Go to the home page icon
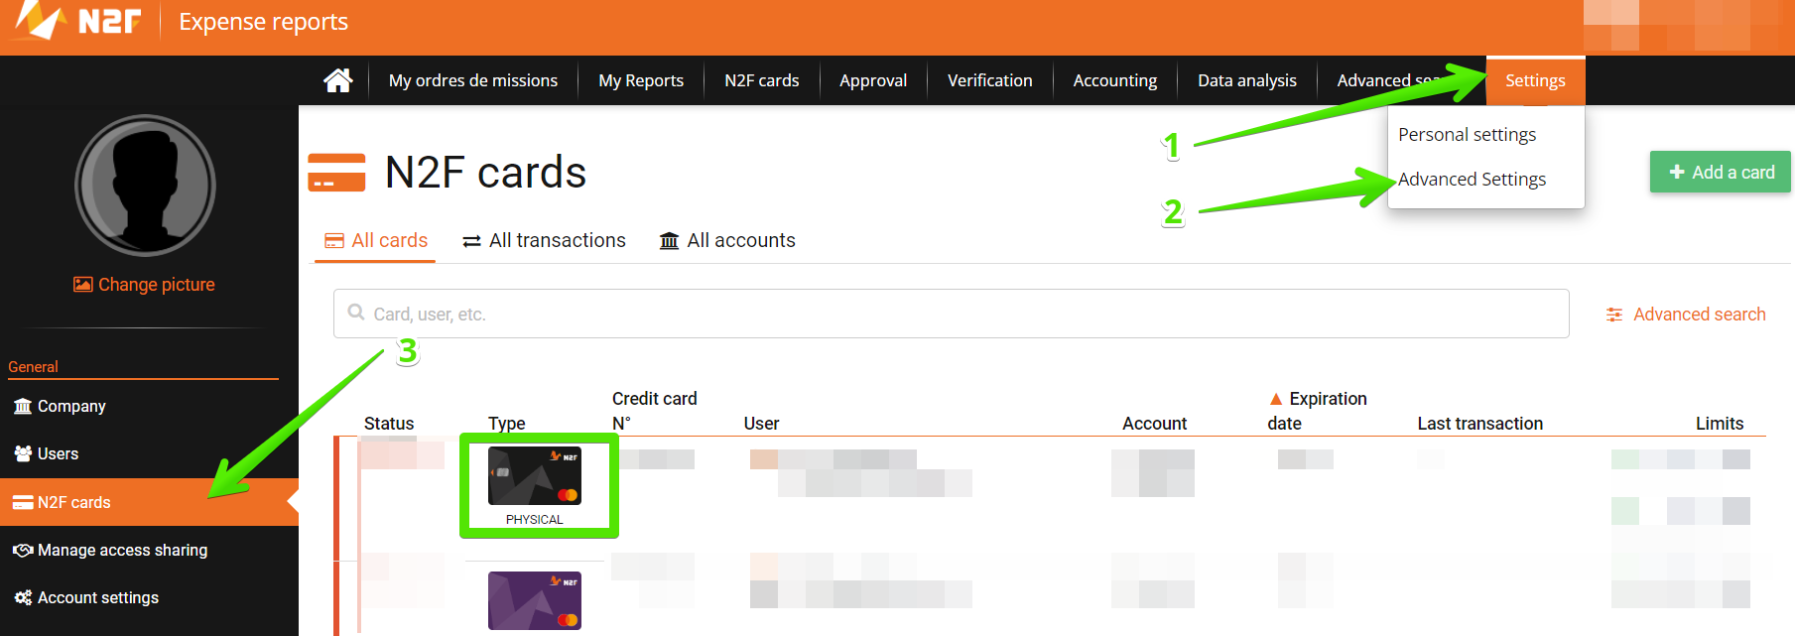1795x636 pixels. pyautogui.click(x=337, y=80)
